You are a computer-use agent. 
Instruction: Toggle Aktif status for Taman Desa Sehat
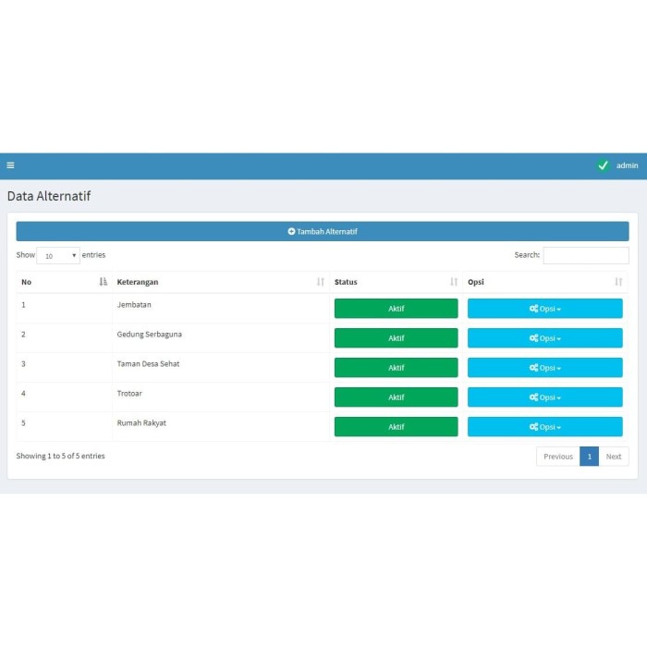click(396, 368)
